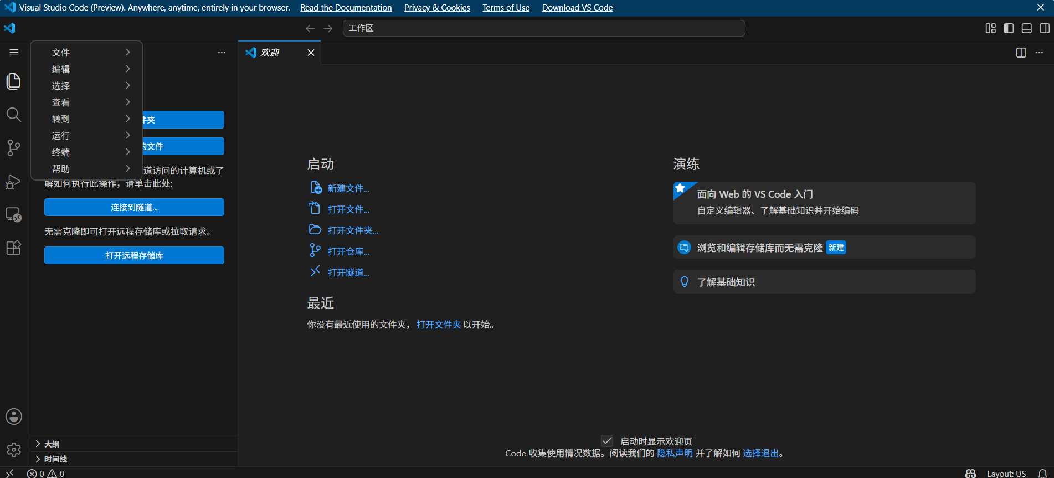Expand the 编辑 submenu
The height and width of the screenshot is (478, 1054).
[x=86, y=69]
